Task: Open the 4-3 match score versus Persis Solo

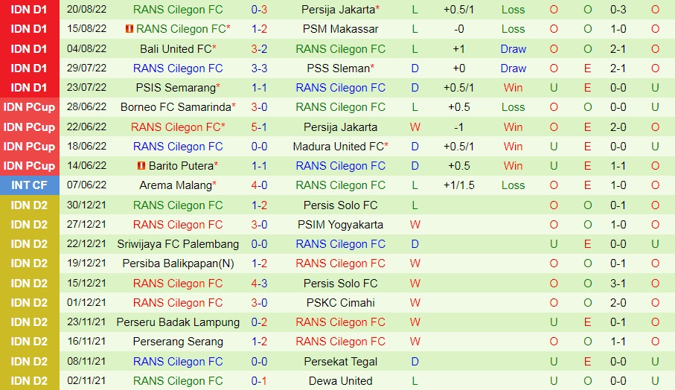Action: pos(260,283)
